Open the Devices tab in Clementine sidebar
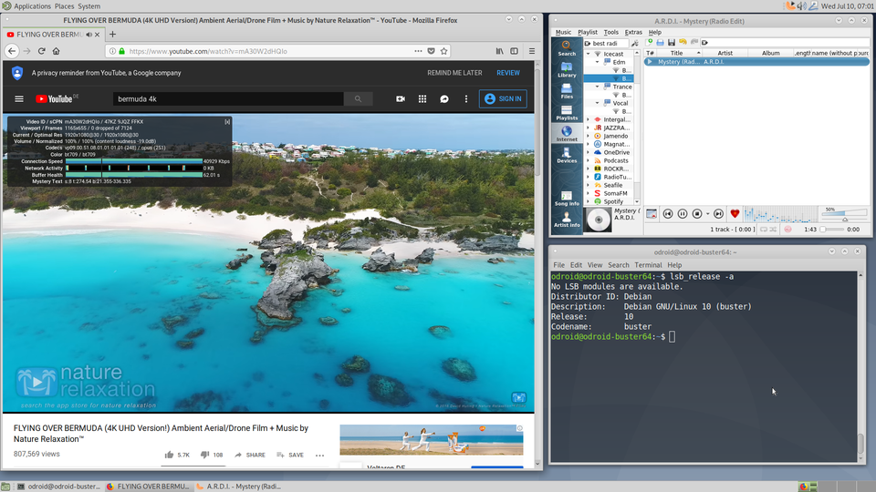The height and width of the screenshot is (492, 876). (567, 156)
